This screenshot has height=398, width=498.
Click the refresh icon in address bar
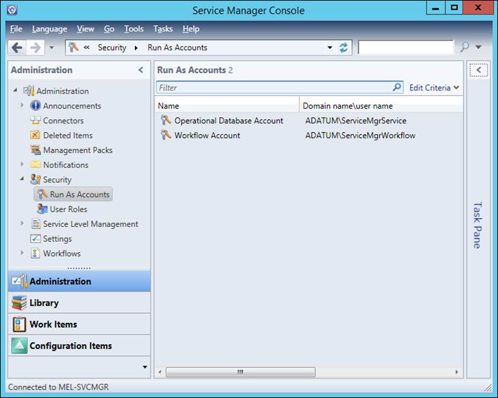(x=344, y=48)
